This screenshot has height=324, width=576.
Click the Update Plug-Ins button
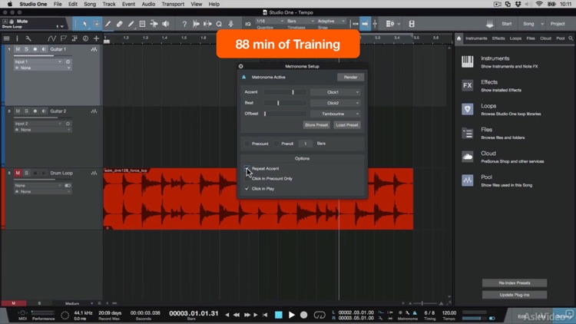[x=515, y=295]
